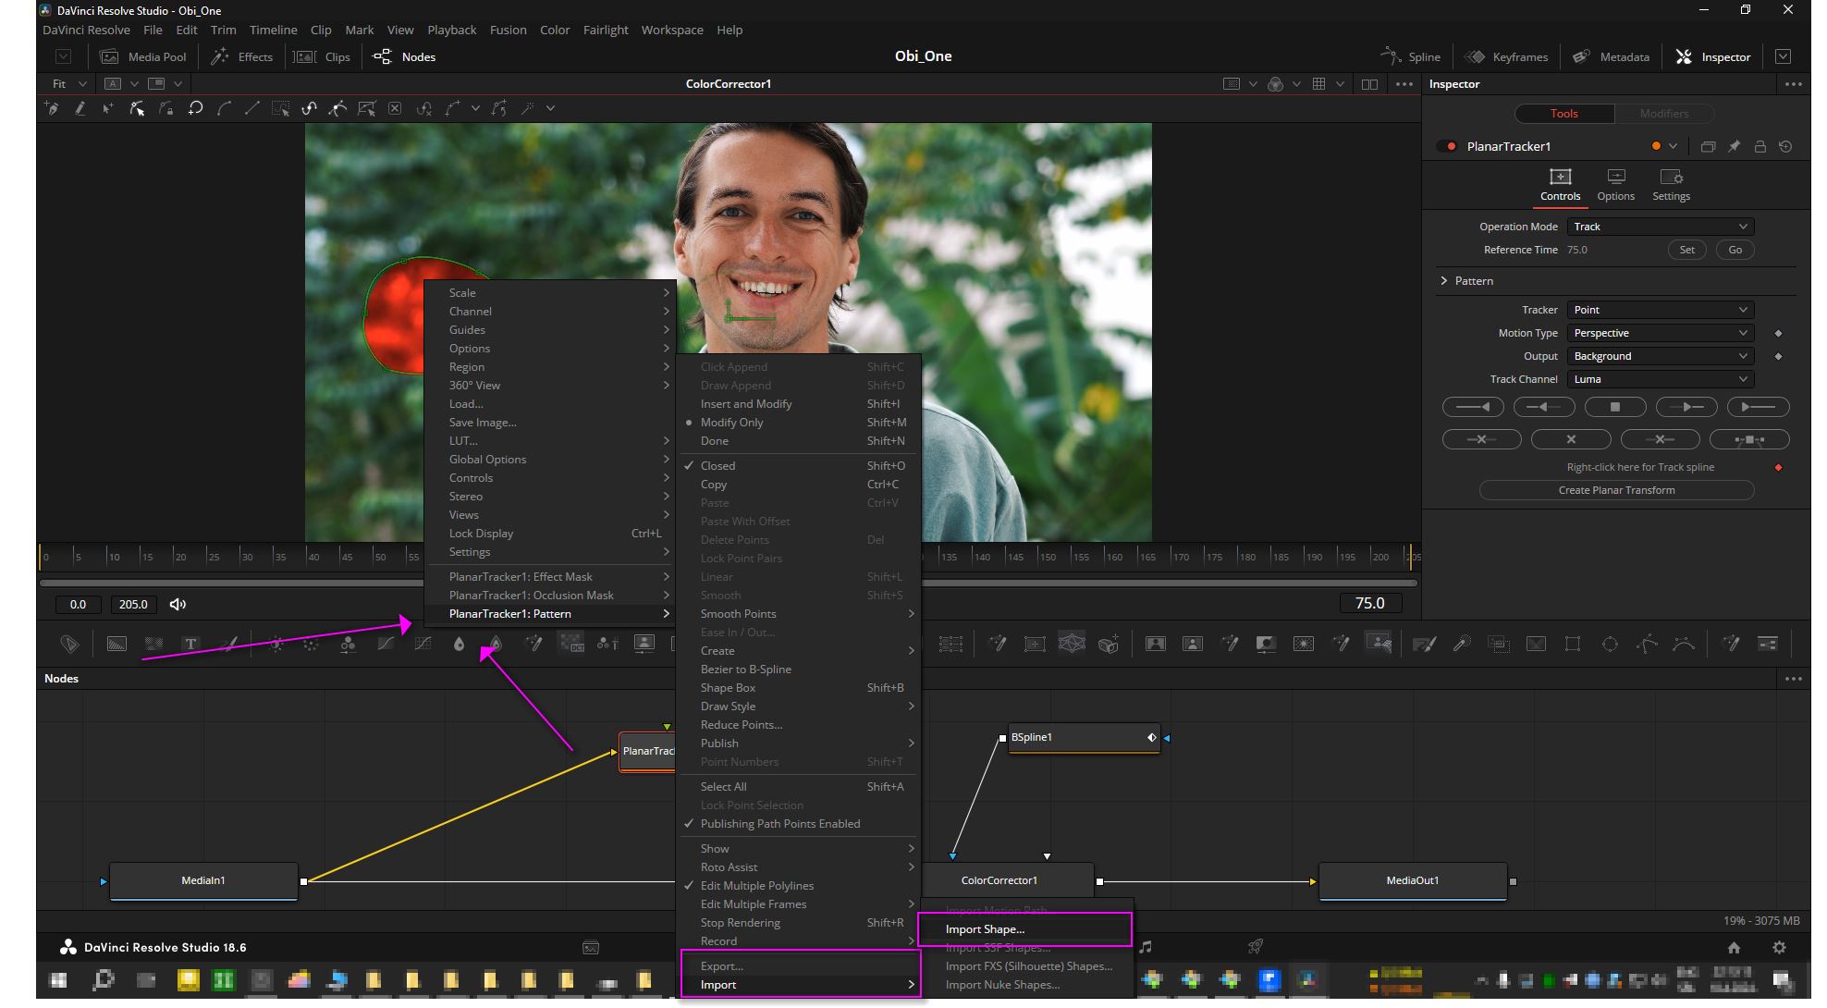Open the Settings tab in Inspector
The width and height of the screenshot is (1827, 1008).
pyautogui.click(x=1671, y=185)
